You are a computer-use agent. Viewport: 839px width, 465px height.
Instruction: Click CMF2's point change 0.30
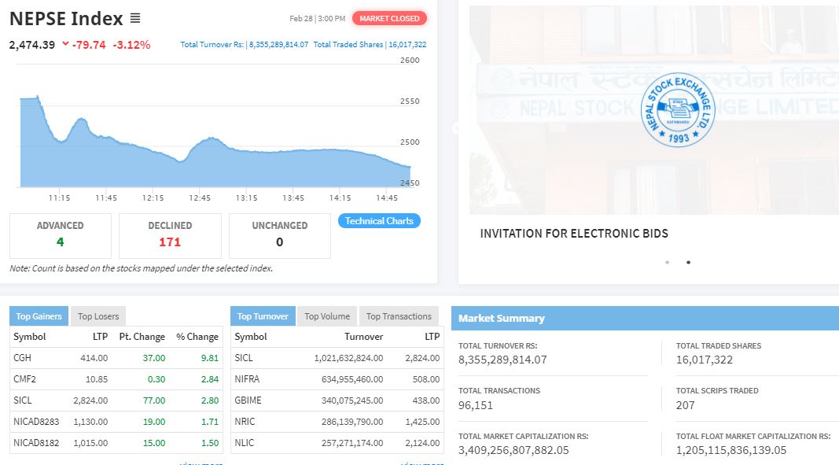[156, 379]
